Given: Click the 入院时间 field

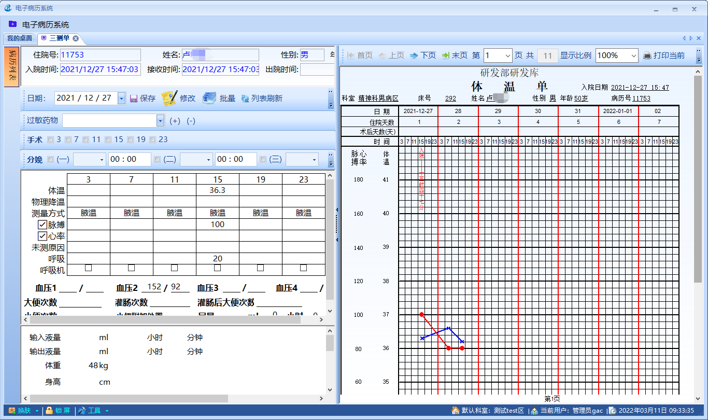Looking at the screenshot, I should (101, 69).
